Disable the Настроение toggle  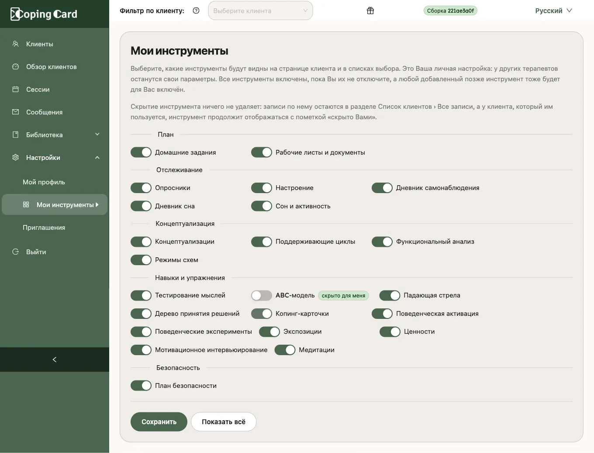coord(262,188)
